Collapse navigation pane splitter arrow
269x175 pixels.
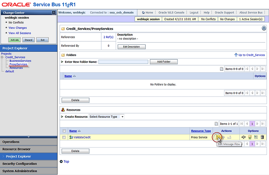tap(28, 137)
